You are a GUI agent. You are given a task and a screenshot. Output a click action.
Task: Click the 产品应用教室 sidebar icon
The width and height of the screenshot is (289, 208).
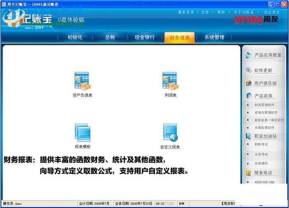(x=249, y=55)
